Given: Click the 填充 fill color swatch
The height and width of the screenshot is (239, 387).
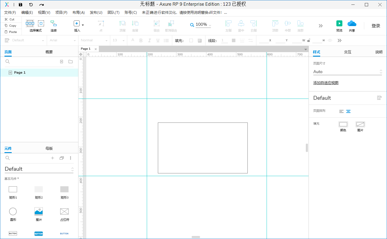Looking at the screenshot, I should tap(191, 40).
